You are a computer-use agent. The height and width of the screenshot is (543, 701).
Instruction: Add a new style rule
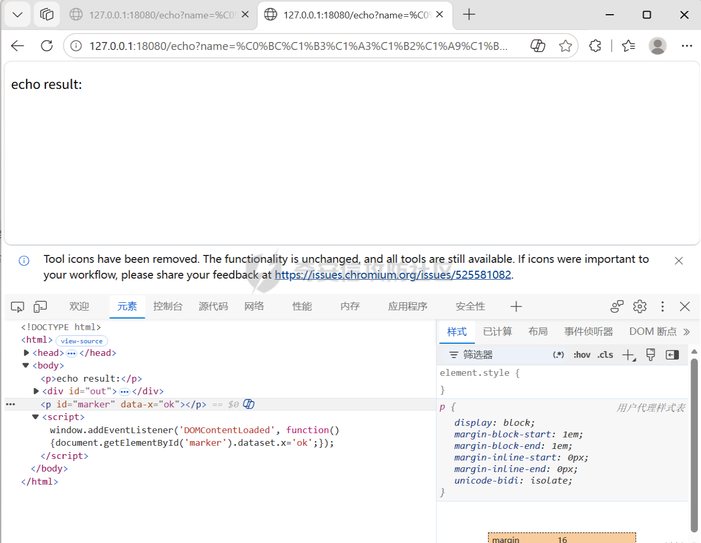click(628, 355)
